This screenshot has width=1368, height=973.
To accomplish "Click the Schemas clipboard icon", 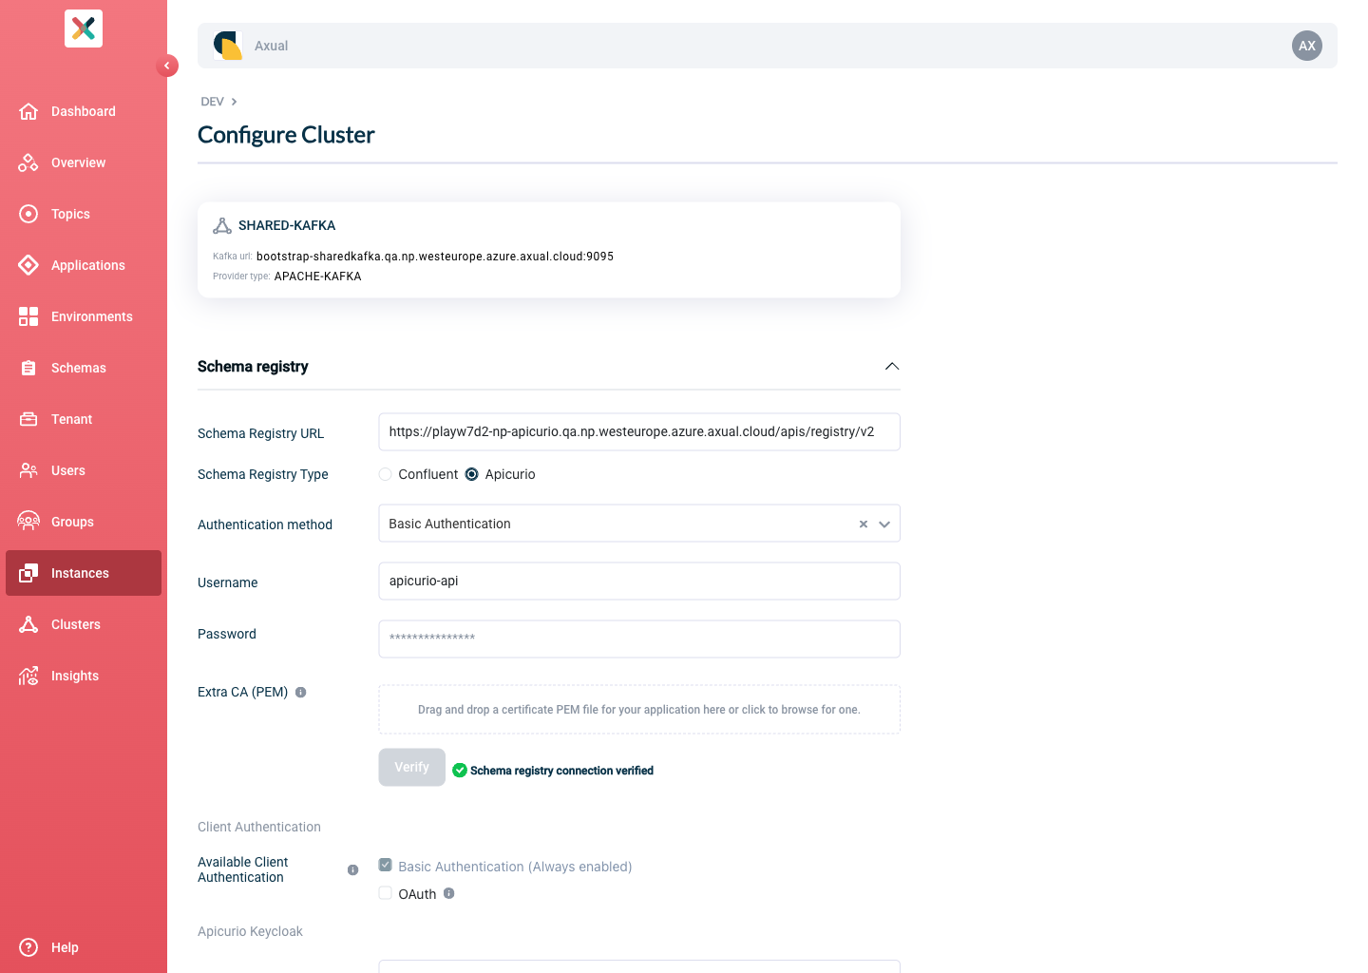I will click(28, 368).
